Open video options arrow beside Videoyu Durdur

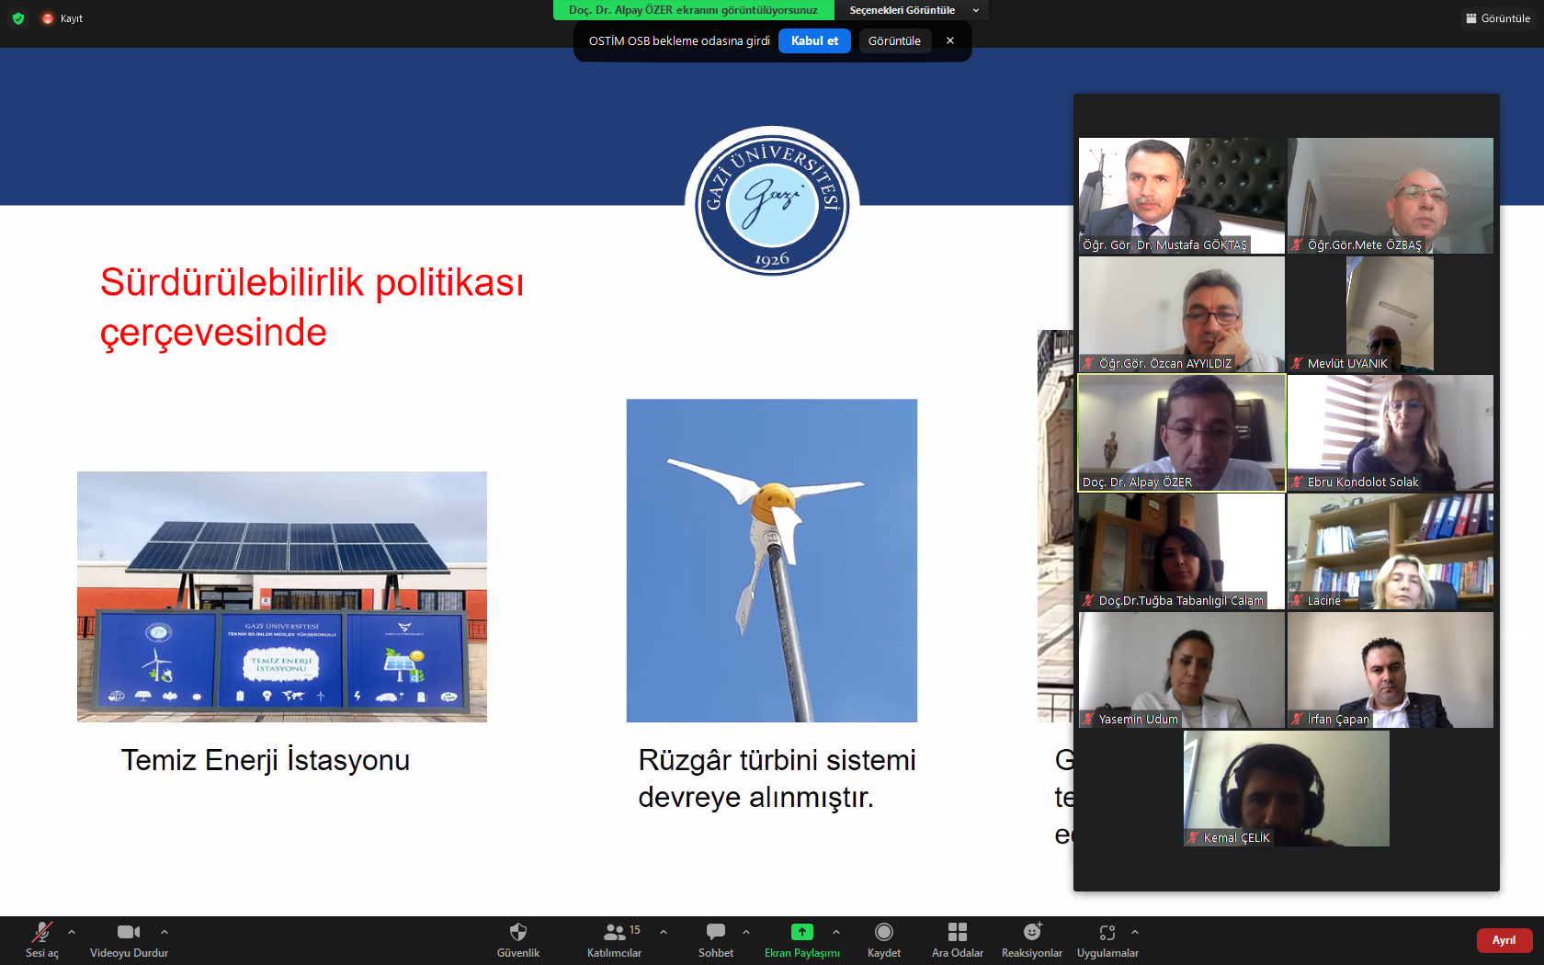[165, 932]
